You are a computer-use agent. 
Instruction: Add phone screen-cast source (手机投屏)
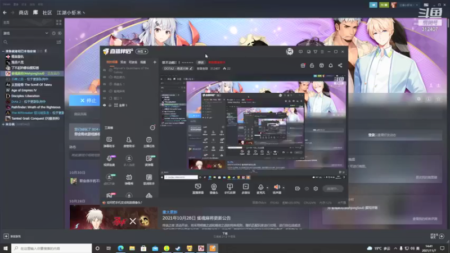click(229, 189)
